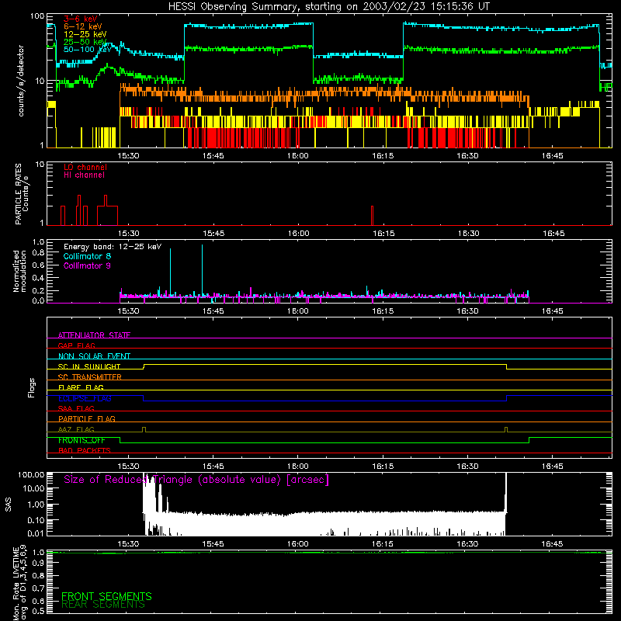The width and height of the screenshot is (621, 621).
Task: Click the Mon. Rate LIVETIME axis label
Action: tap(20, 583)
